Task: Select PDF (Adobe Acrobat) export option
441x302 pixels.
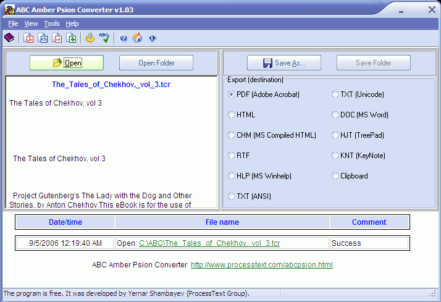Action: point(264,94)
